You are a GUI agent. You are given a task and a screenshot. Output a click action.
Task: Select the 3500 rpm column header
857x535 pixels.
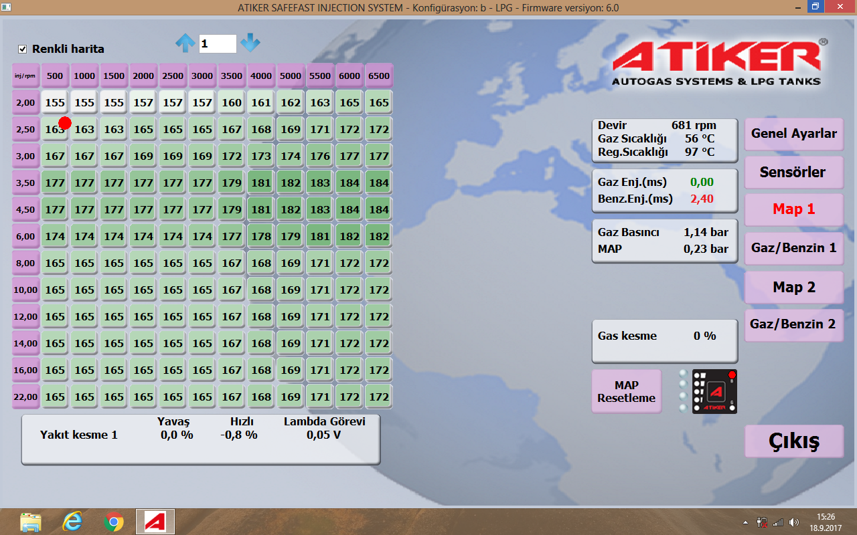pos(232,76)
